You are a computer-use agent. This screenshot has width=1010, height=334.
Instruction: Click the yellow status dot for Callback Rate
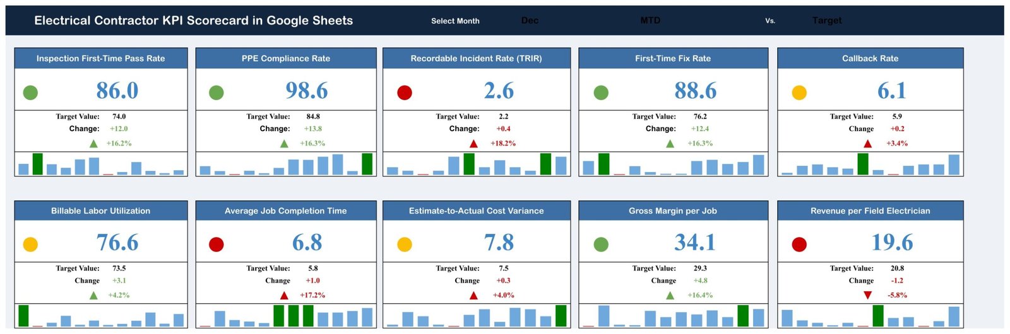click(799, 93)
